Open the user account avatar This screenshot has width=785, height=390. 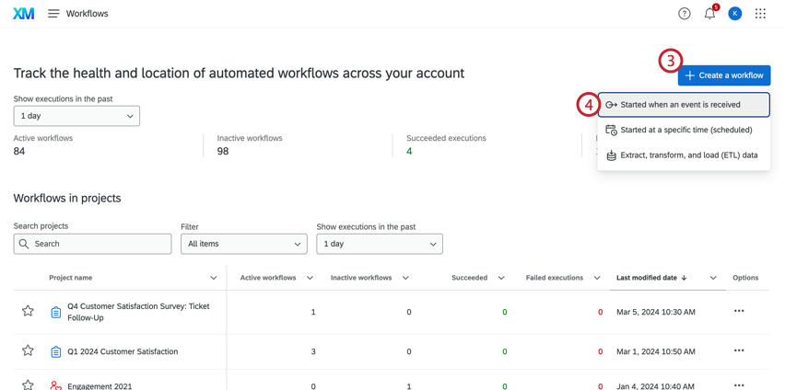pyautogui.click(x=734, y=14)
